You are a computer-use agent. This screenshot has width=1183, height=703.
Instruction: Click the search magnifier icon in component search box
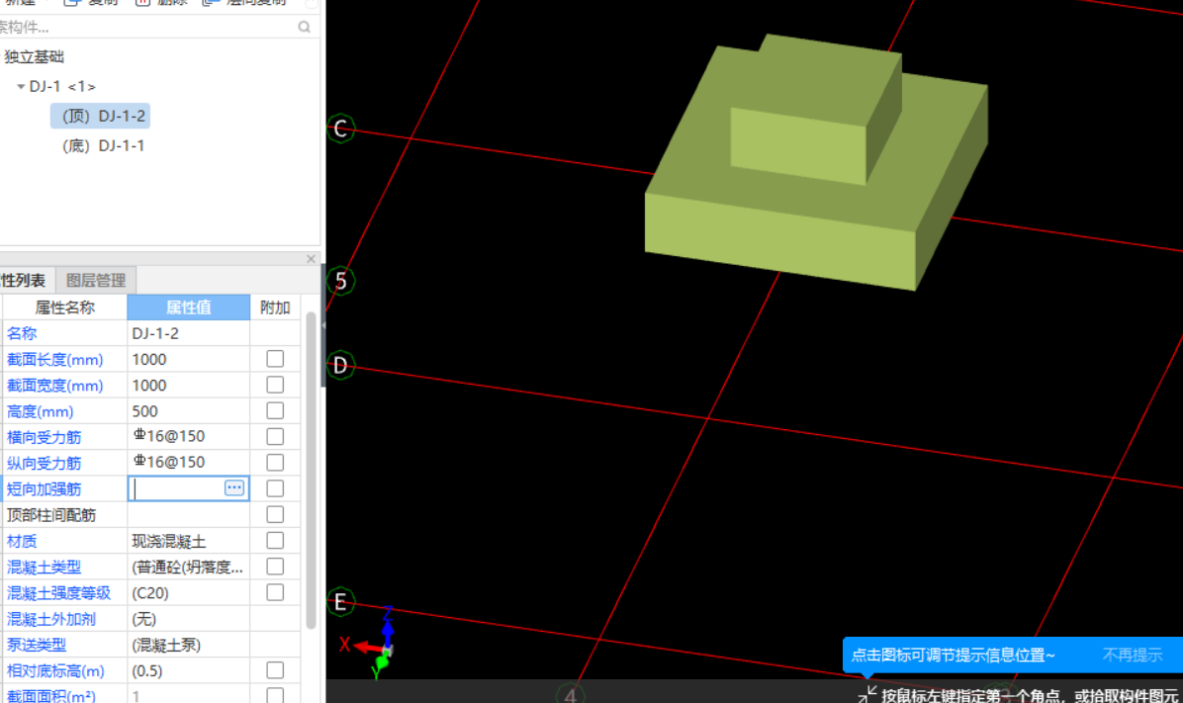(x=304, y=27)
